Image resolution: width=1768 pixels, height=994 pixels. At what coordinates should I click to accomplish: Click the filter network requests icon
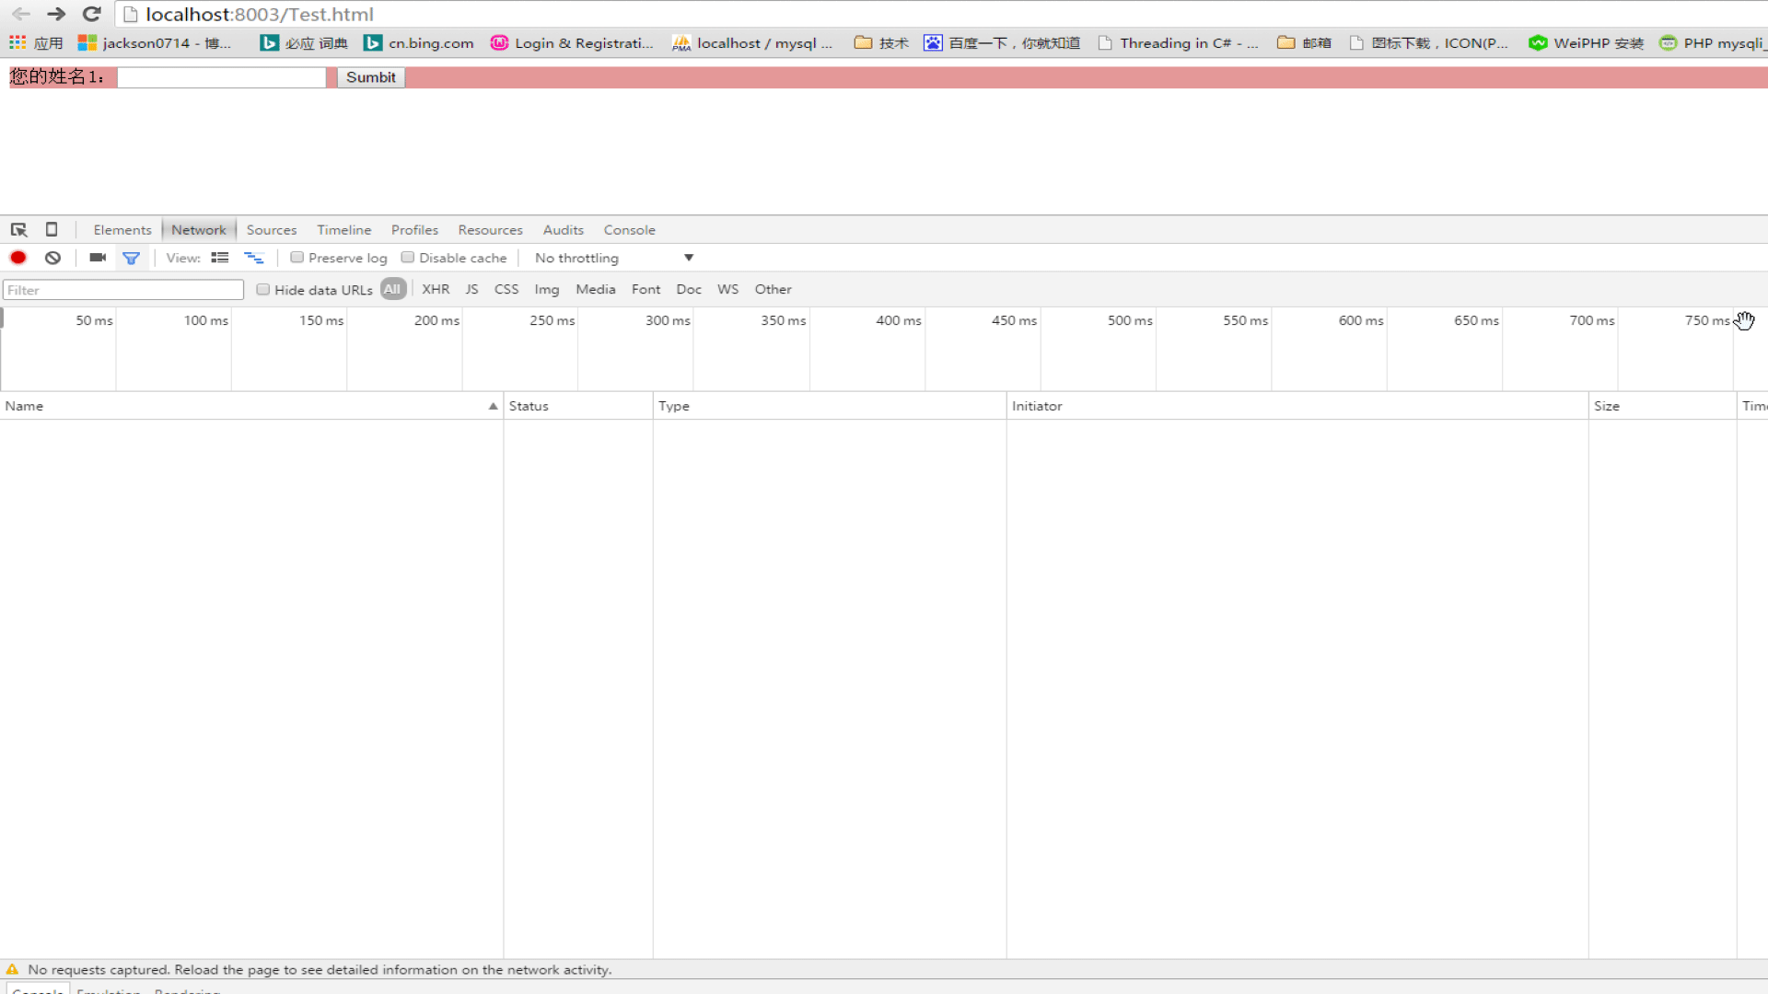tap(131, 258)
